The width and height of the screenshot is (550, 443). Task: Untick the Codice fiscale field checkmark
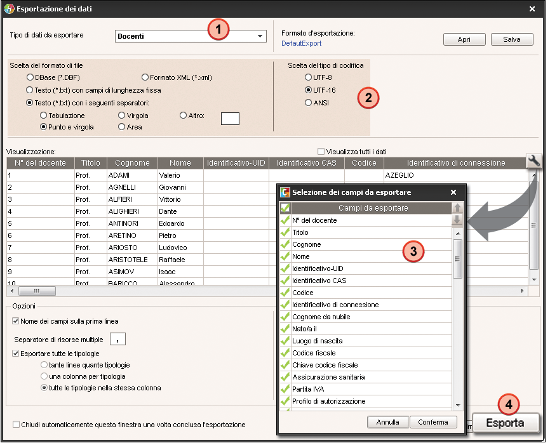click(x=285, y=353)
